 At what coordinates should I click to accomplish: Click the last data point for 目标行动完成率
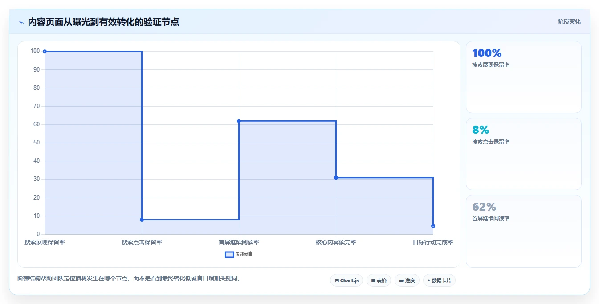pyautogui.click(x=433, y=226)
